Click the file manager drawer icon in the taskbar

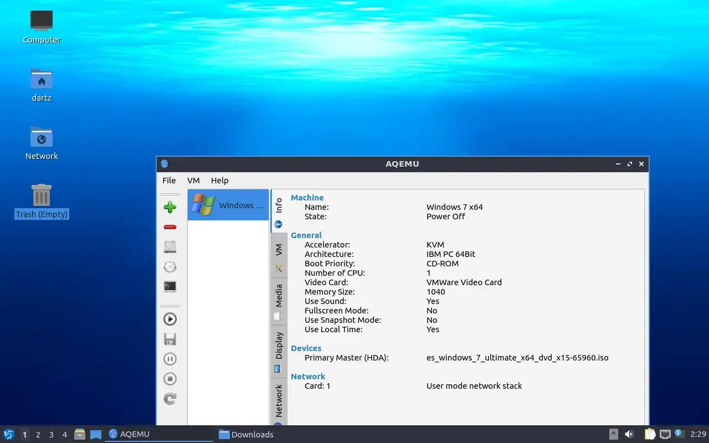click(x=80, y=434)
